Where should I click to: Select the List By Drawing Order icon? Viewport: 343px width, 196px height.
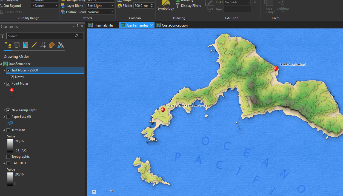[x=7, y=45]
